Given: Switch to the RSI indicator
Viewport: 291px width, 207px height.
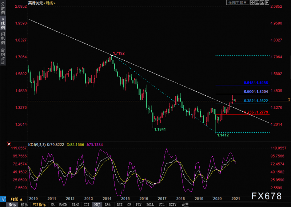Looking at the screenshot, I should (x=120, y=204).
